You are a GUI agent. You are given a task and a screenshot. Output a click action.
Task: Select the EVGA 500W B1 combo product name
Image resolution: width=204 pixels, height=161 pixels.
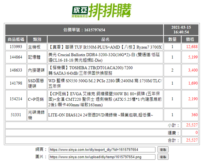105,99
